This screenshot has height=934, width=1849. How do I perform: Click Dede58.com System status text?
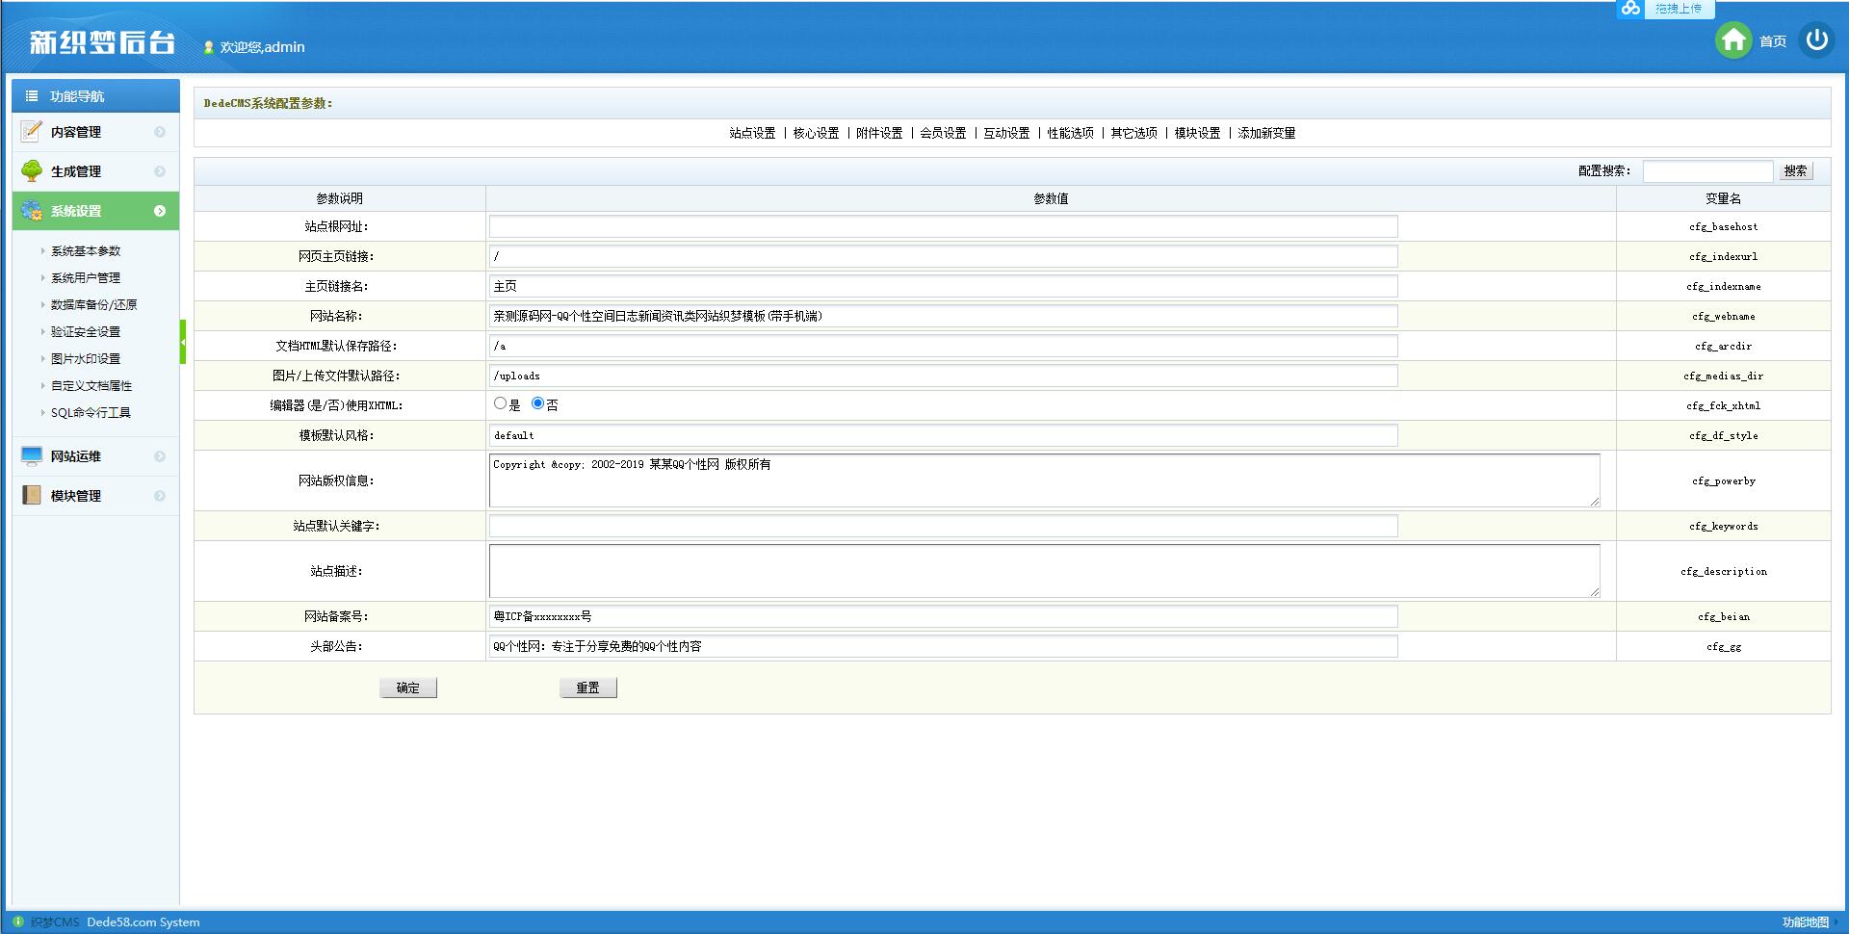tap(143, 922)
